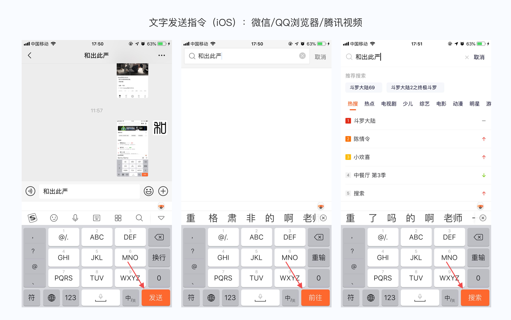The image size is (511, 320).
Task: Tap the globe key on WeChat keyboard
Action: pos(51,298)
